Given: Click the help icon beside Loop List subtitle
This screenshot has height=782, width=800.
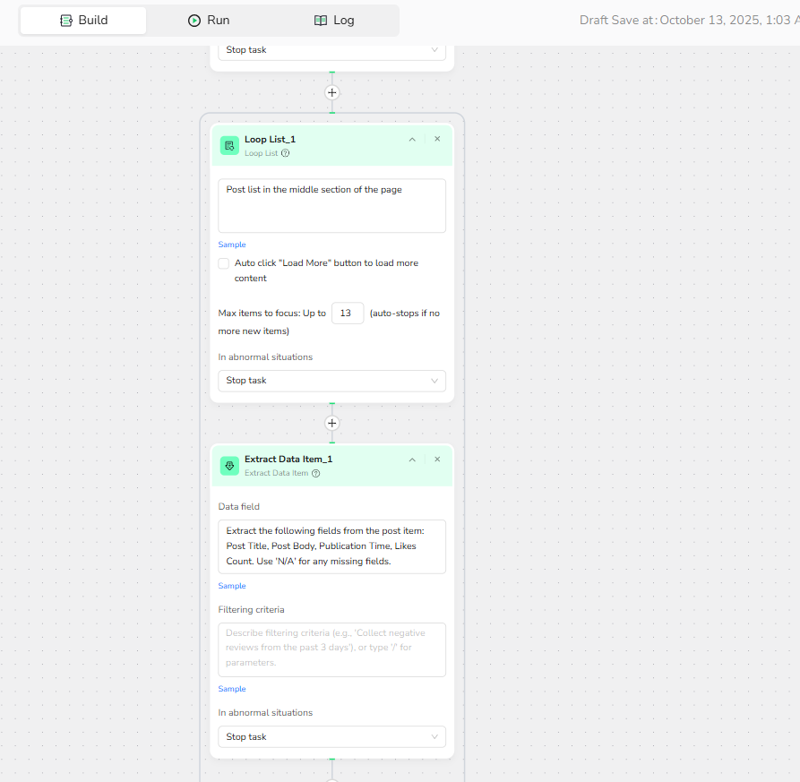Looking at the screenshot, I should tap(285, 153).
